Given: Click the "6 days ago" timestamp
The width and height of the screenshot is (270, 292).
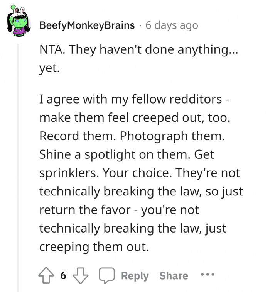Looking at the screenshot, I should (171, 25).
